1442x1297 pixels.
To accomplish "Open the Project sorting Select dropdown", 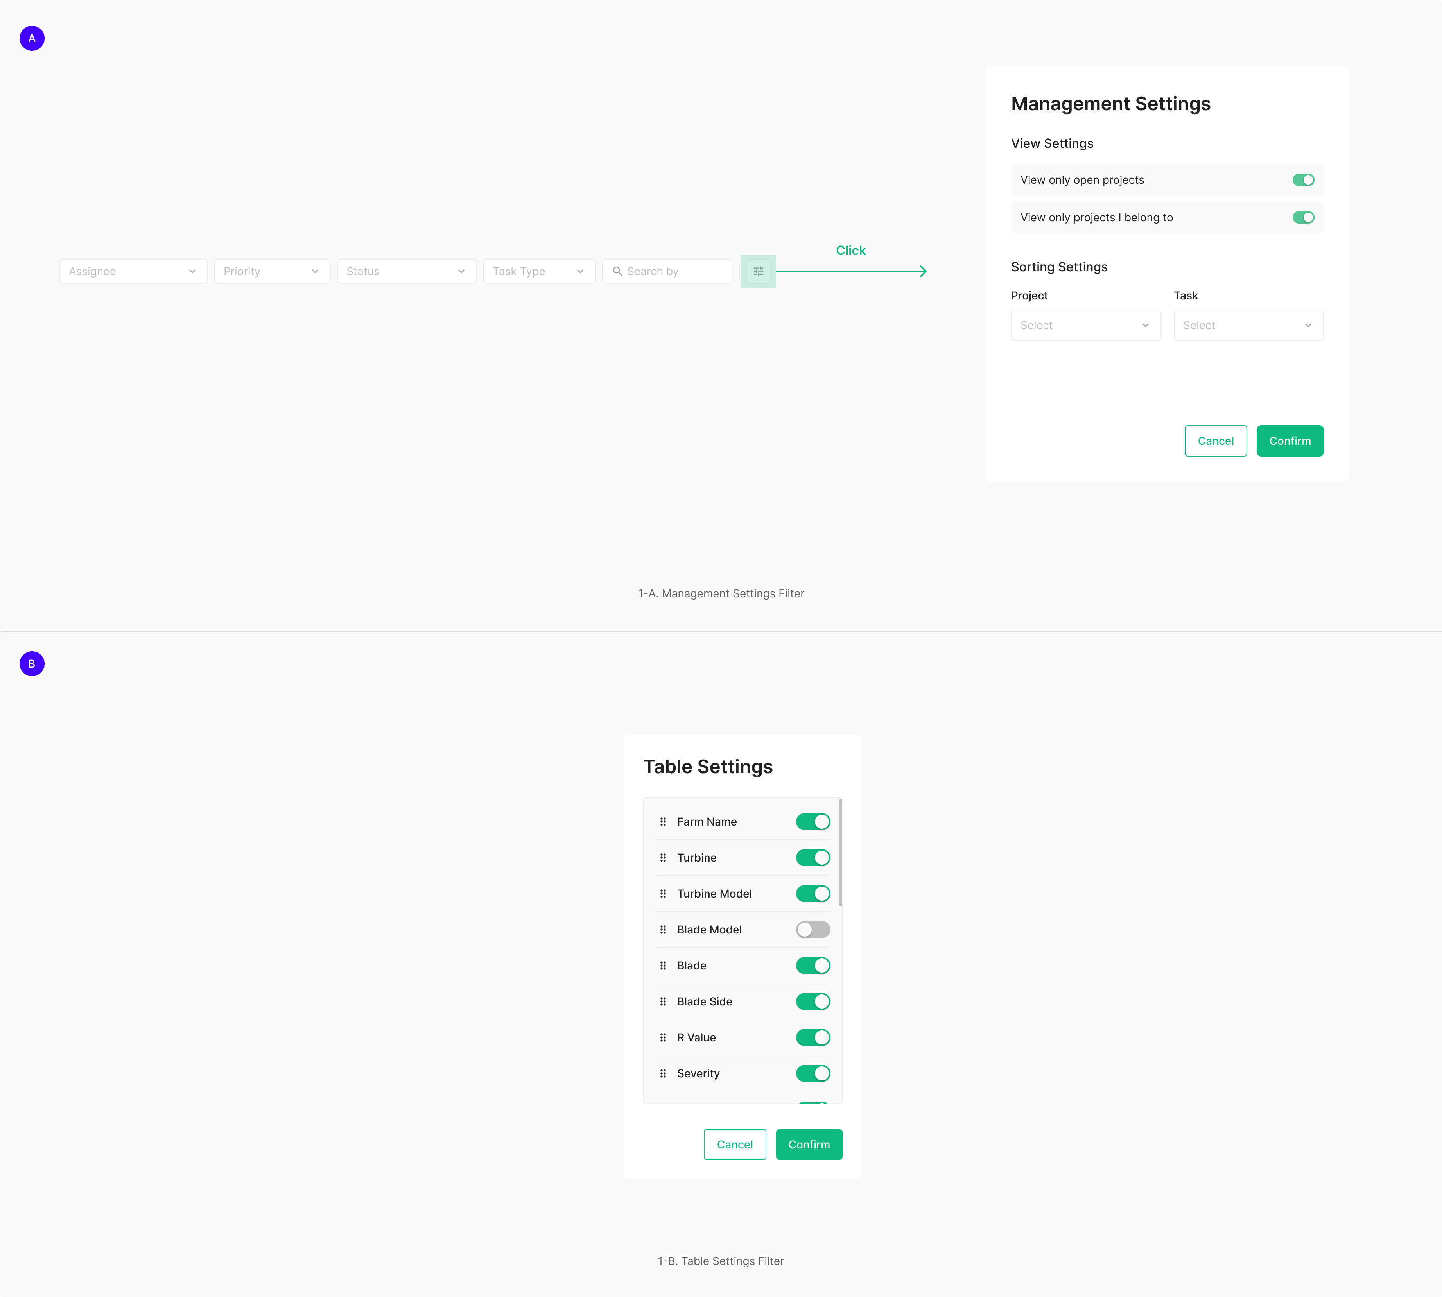I will [1085, 326].
